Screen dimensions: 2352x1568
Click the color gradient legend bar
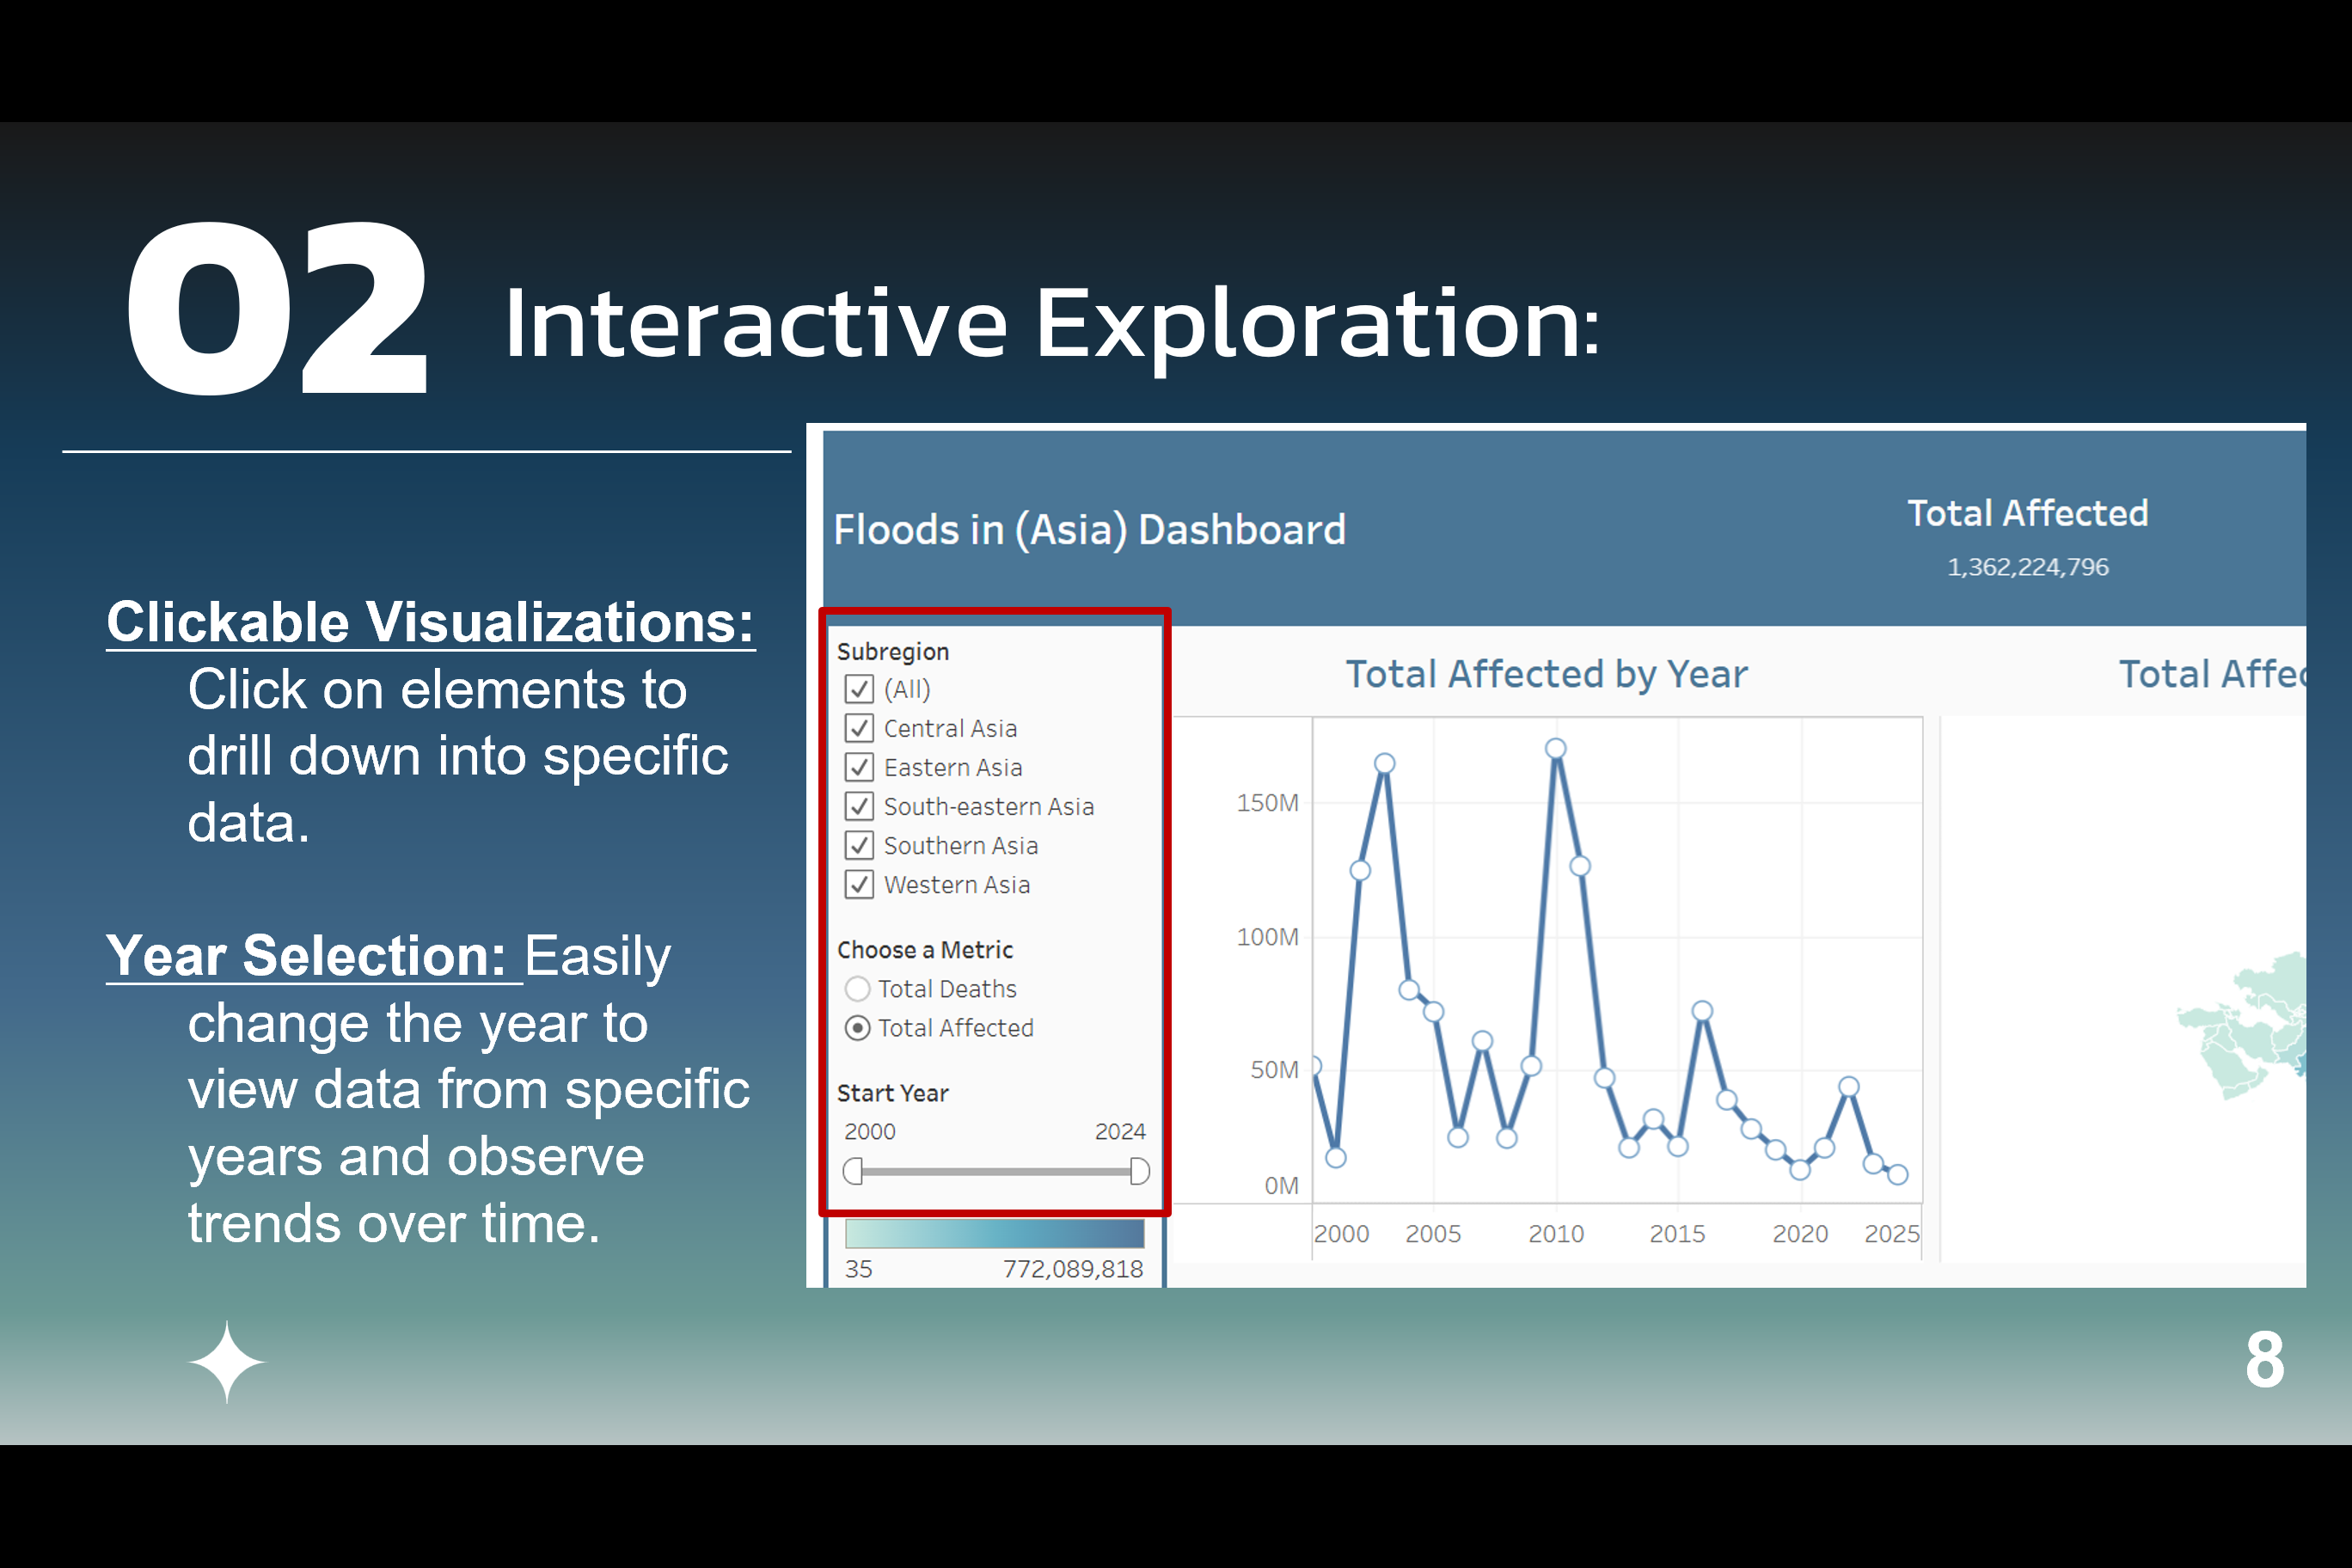tap(994, 1233)
